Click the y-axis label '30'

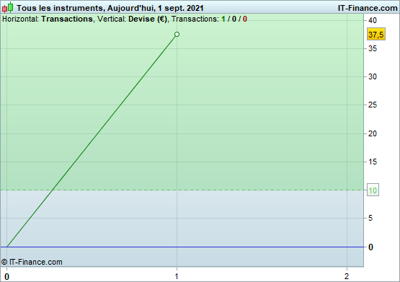click(x=372, y=76)
